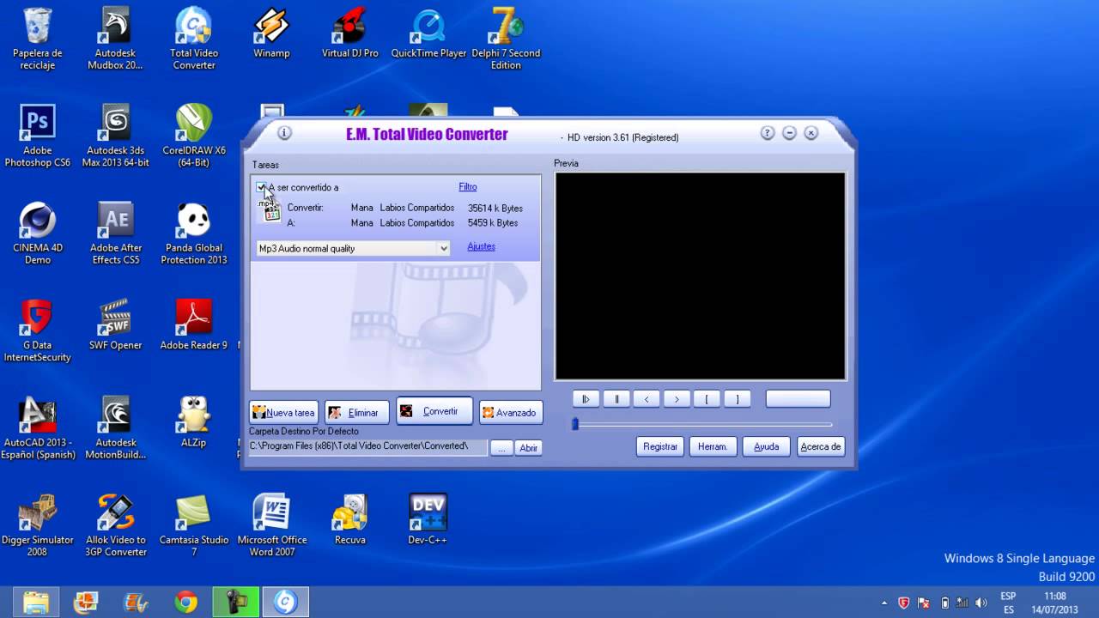Launch the Camtasia Studio 7 desktop icon
This screenshot has height=618, width=1099.
(194, 525)
